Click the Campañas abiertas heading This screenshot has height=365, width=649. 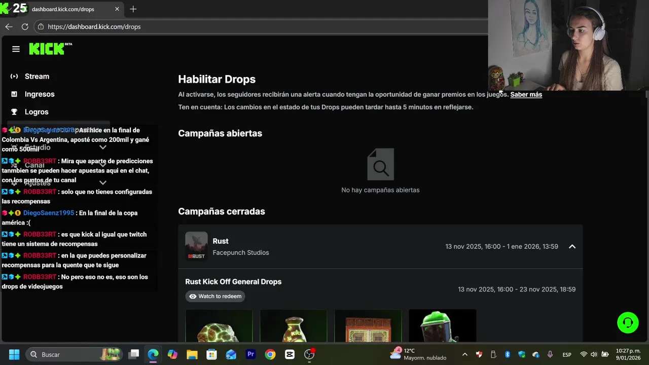[220, 133]
